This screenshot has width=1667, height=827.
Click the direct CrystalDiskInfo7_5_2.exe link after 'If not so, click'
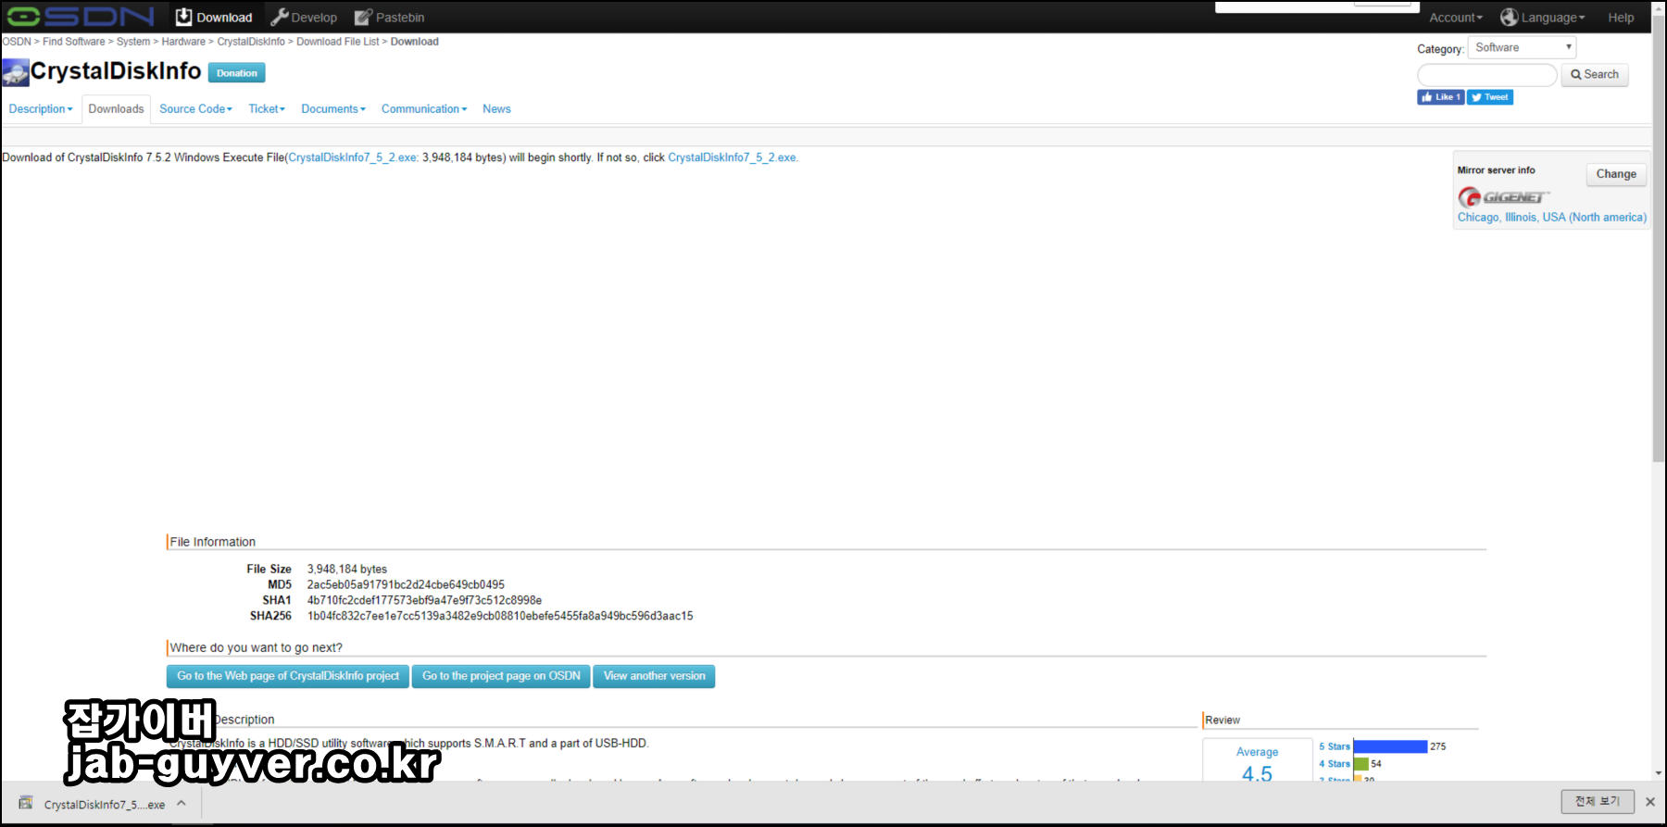[x=733, y=157]
